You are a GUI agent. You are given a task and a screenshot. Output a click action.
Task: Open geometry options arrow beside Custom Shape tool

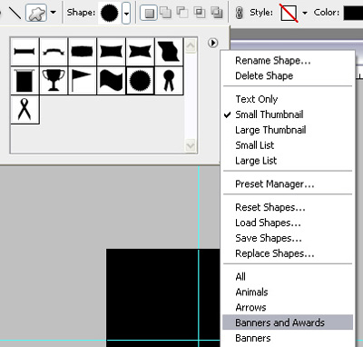click(54, 13)
